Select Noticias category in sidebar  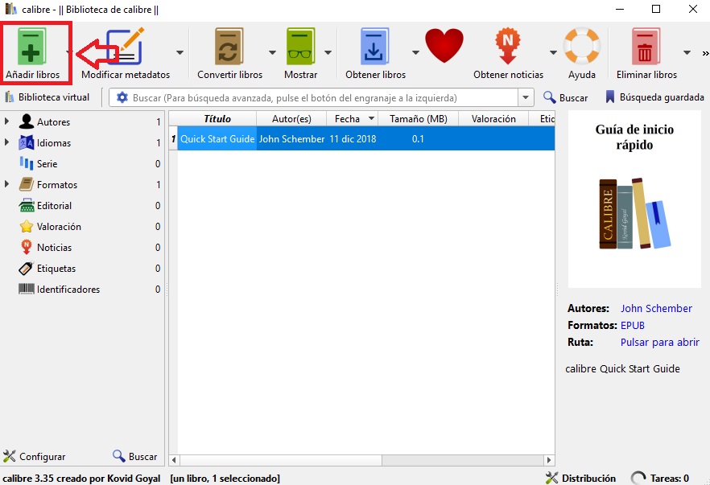click(54, 248)
